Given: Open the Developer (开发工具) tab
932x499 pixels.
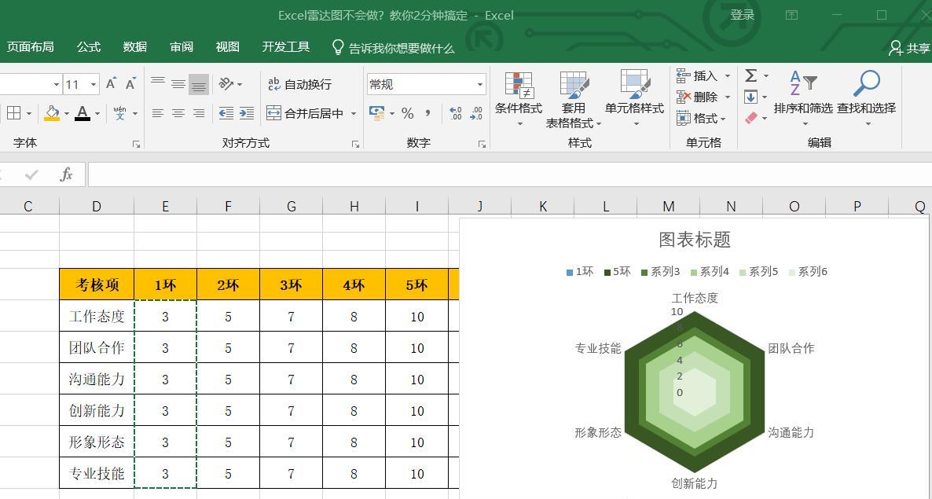Looking at the screenshot, I should coord(286,47).
